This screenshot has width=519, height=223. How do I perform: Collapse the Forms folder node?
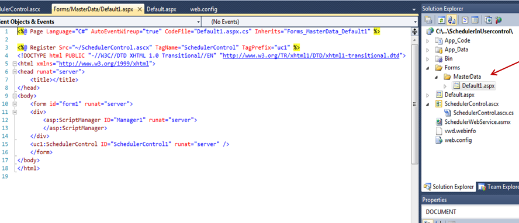[428, 68]
